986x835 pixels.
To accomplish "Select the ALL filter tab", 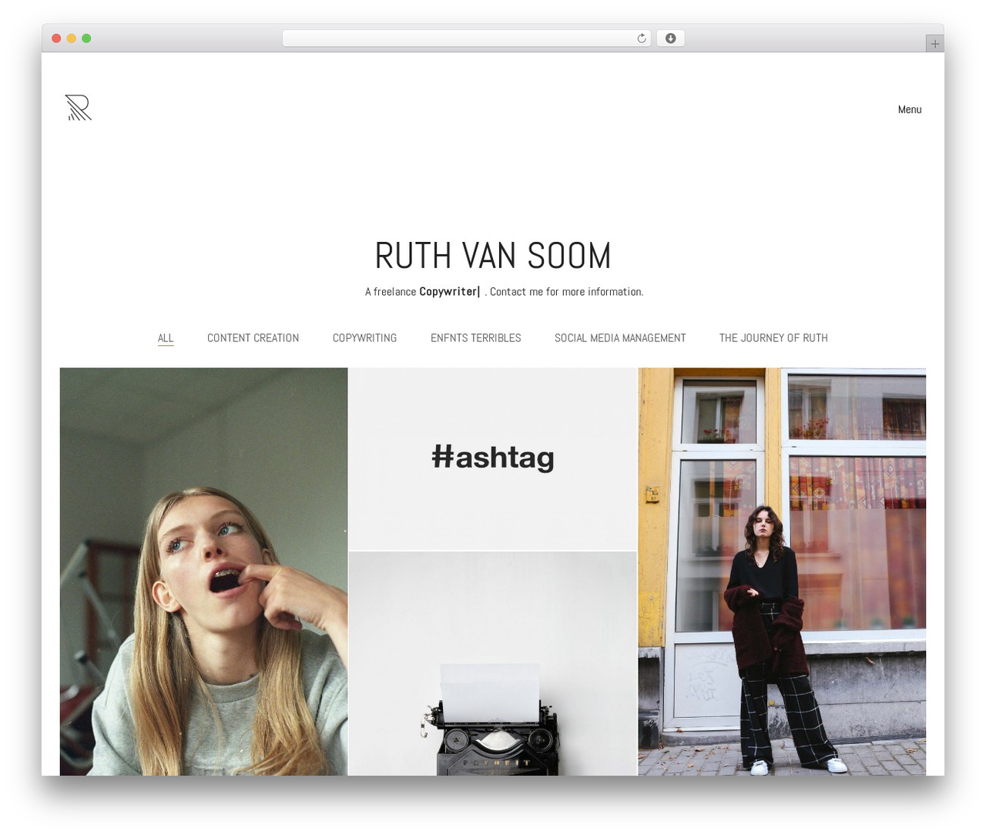I will (x=166, y=338).
